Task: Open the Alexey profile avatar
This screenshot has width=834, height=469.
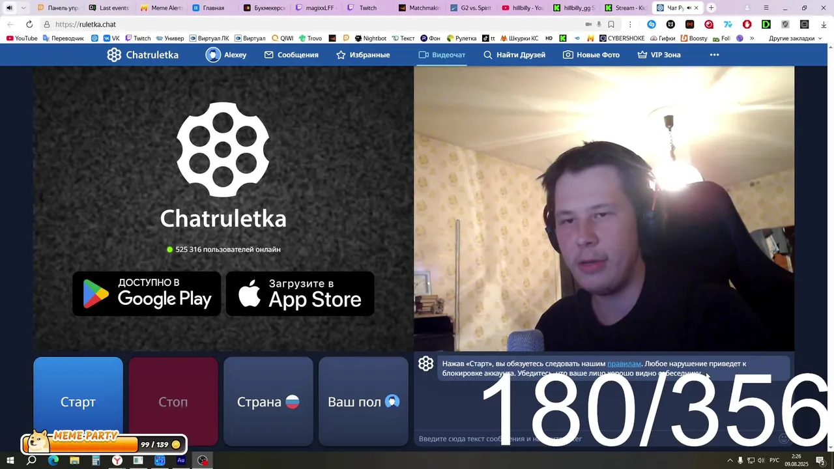Action: (x=213, y=55)
